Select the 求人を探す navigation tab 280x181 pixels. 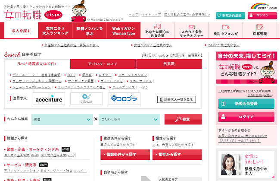pyautogui.click(x=21, y=31)
